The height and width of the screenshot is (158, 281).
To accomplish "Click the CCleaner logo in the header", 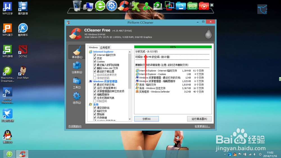I will [76, 34].
